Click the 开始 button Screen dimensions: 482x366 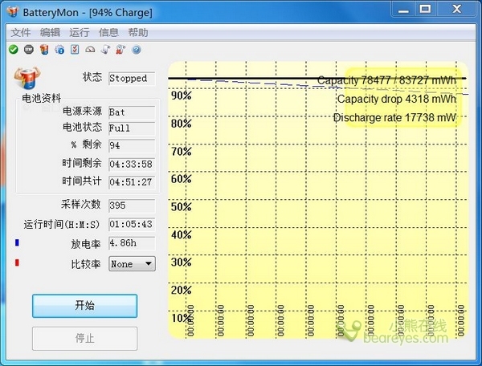pos(85,306)
